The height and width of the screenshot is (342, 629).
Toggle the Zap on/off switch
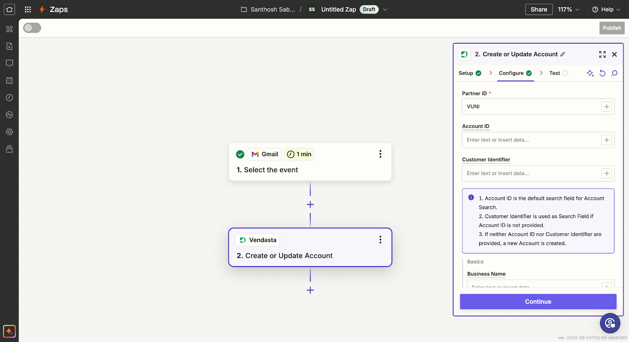click(32, 28)
